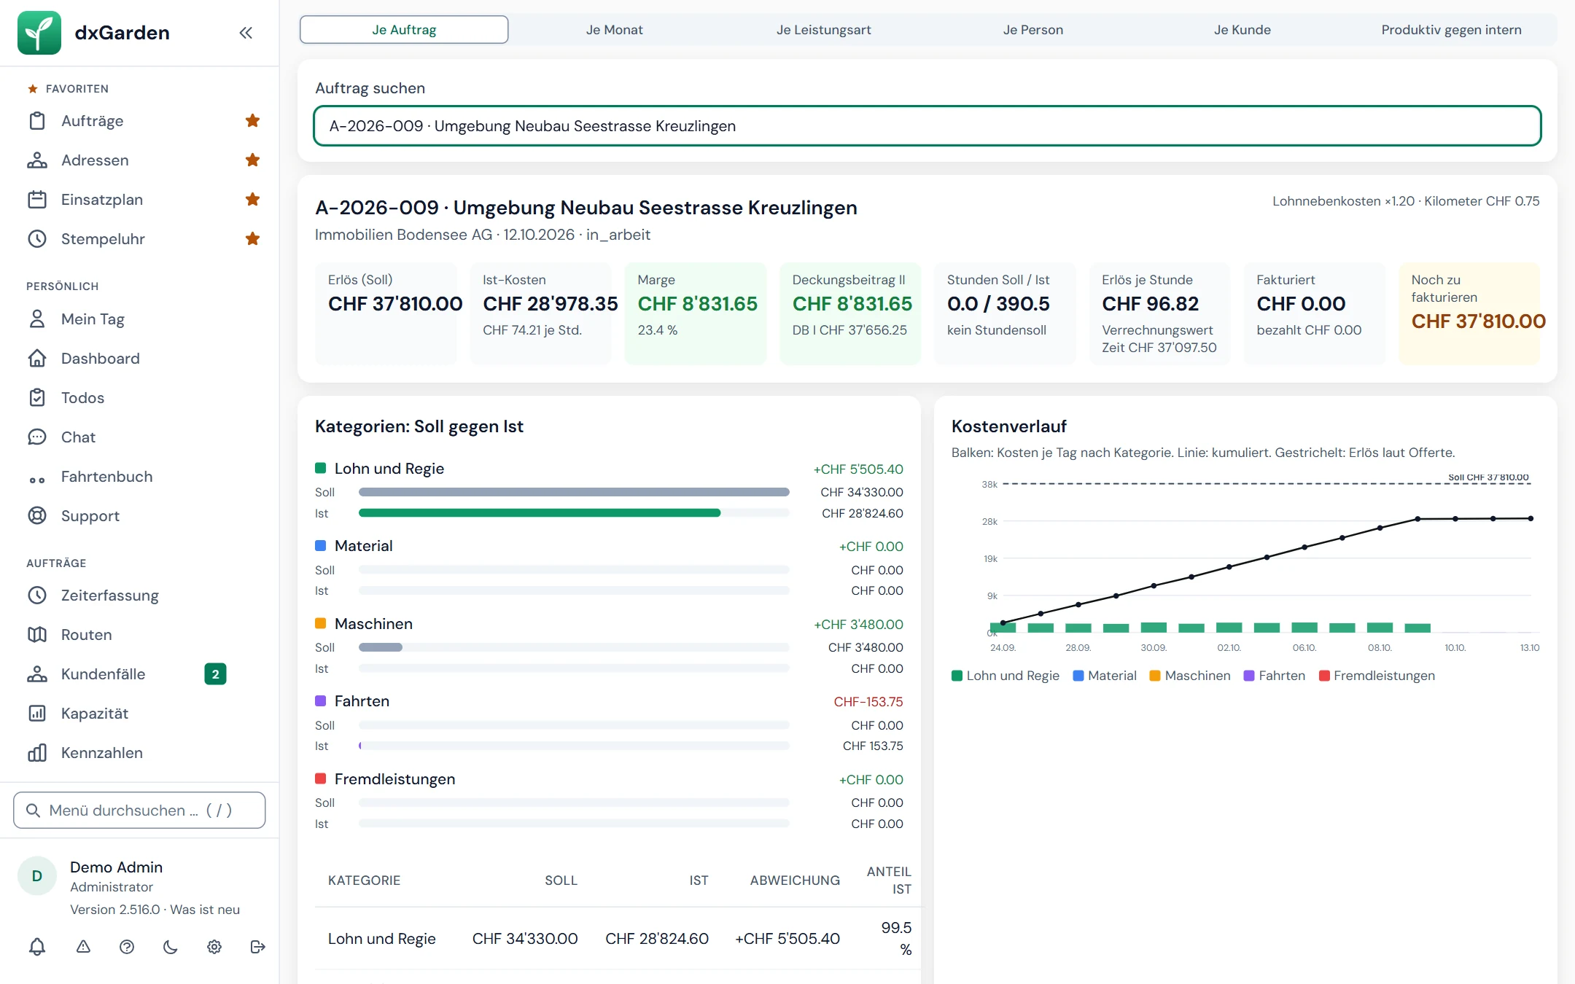Open notifications via the bell icon
The image size is (1575, 984).
tap(37, 947)
